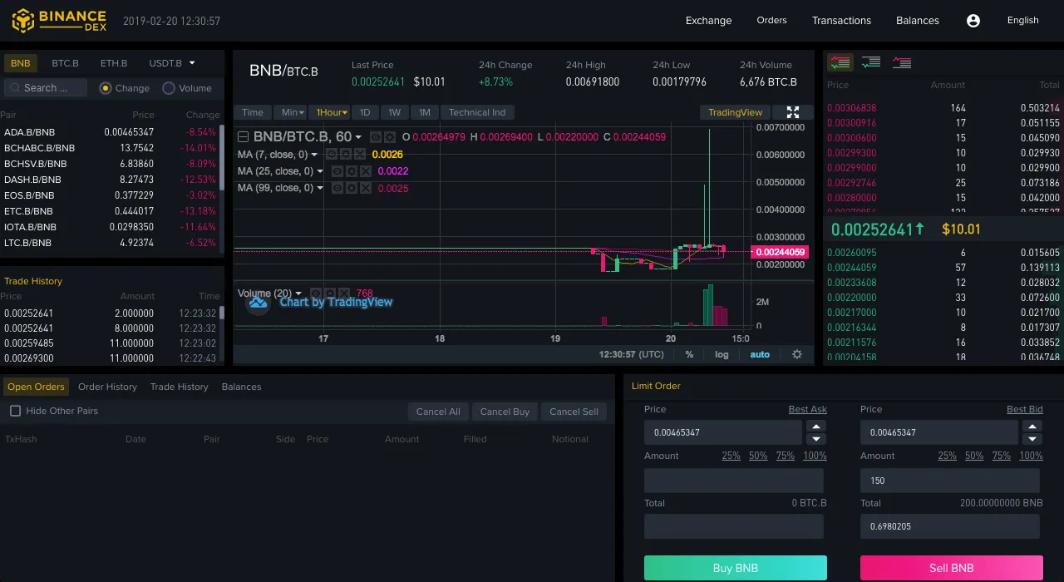Expand chart to fullscreen
Image resolution: width=1064 pixels, height=582 pixels.
[793, 112]
